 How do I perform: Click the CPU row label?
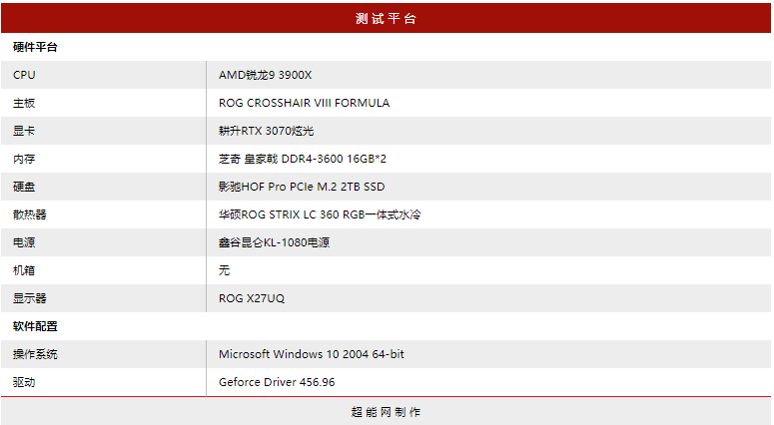click(x=24, y=75)
